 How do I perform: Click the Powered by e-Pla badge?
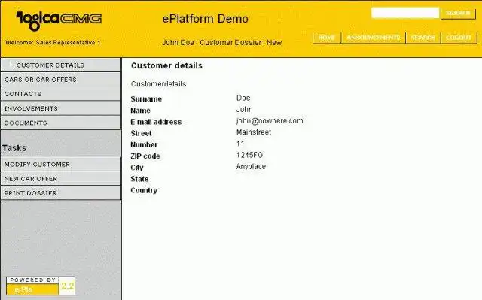point(40,286)
